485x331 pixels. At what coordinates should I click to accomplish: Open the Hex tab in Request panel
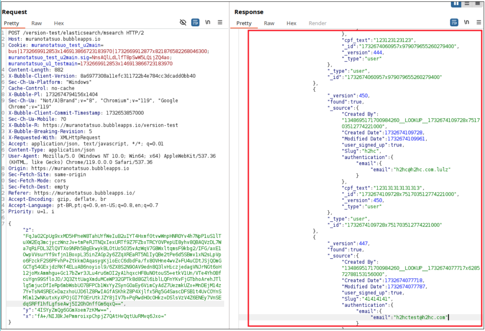(59, 23)
